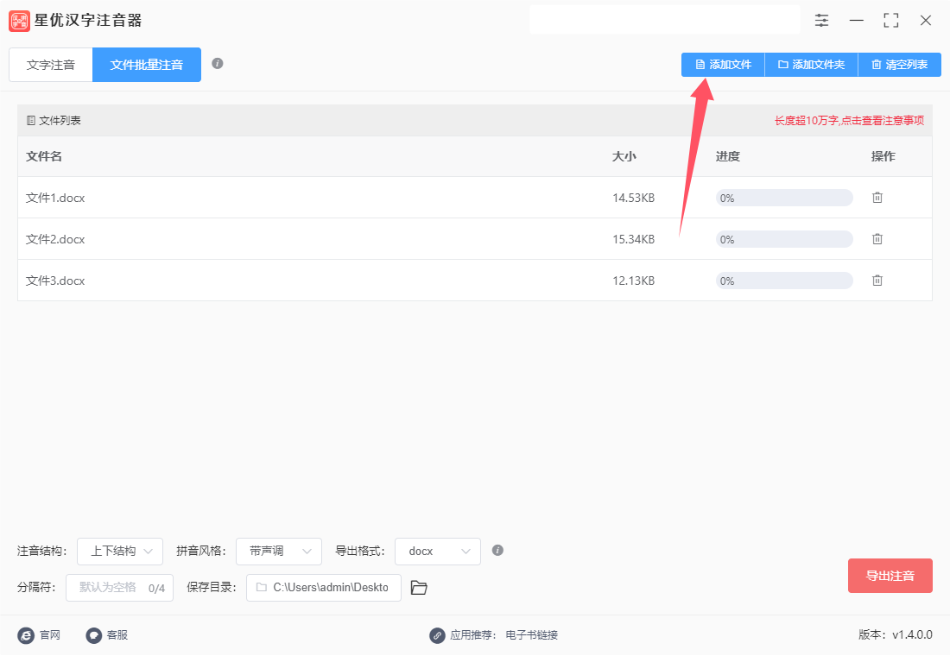The image size is (950, 656).
Task: Delete 文件1.docx using its trash icon
Action: (877, 198)
